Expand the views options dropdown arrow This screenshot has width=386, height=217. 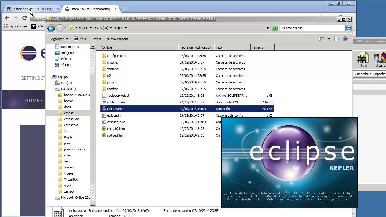[329, 39]
